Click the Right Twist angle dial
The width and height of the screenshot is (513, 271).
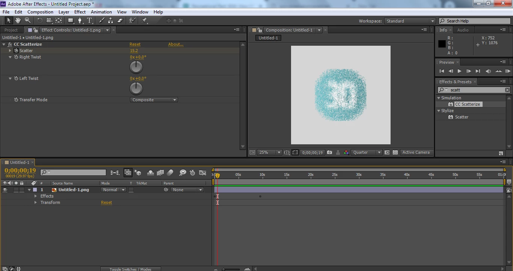click(x=136, y=67)
